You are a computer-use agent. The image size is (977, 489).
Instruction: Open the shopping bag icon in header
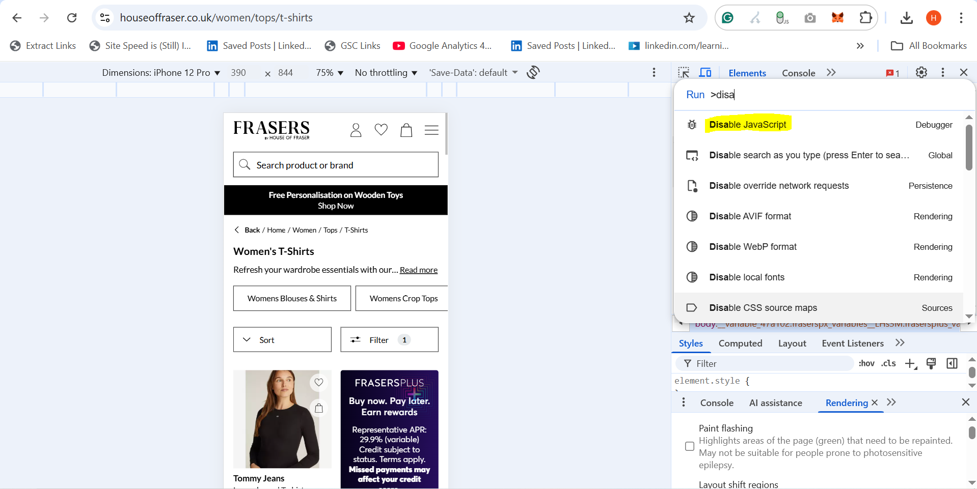point(406,130)
